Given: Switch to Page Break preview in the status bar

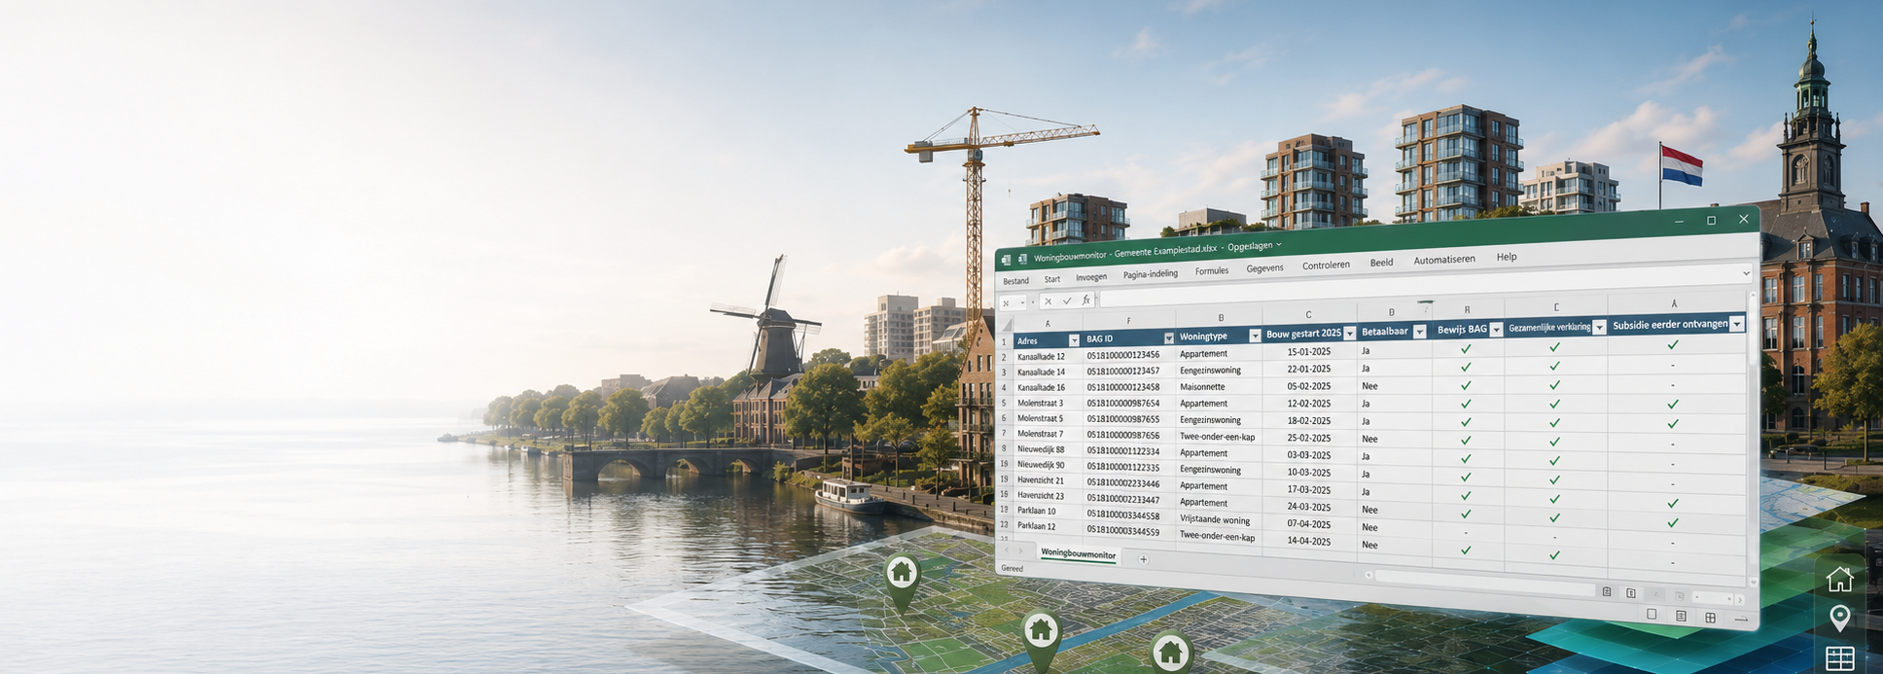Looking at the screenshot, I should pyautogui.click(x=1711, y=618).
